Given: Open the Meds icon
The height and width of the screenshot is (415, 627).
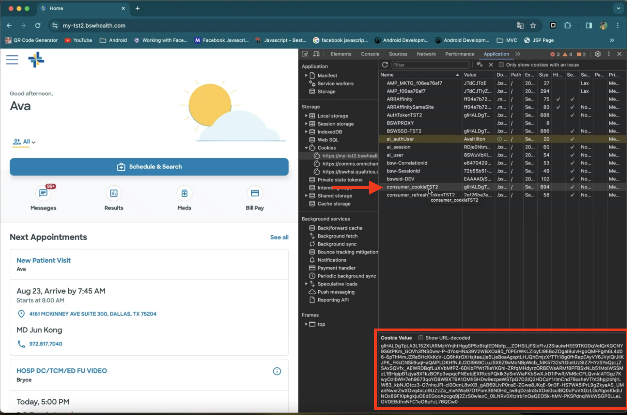Looking at the screenshot, I should (184, 193).
